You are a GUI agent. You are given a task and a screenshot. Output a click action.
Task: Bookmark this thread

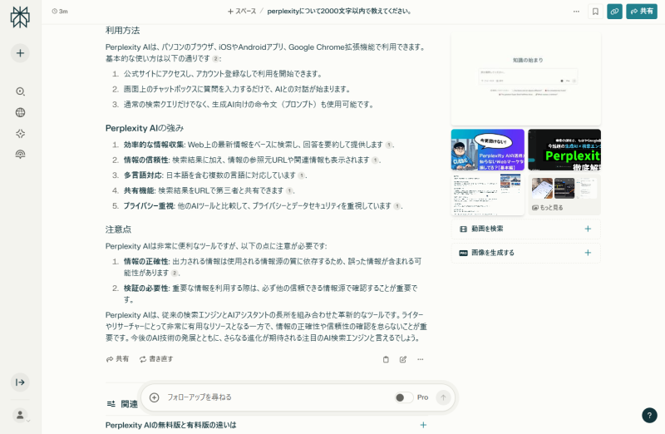point(595,12)
